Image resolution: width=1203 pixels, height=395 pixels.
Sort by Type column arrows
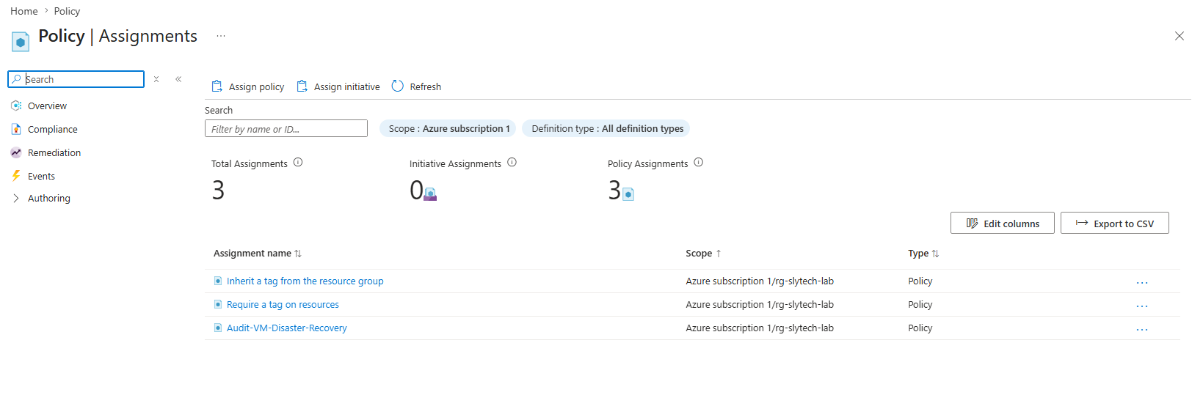click(x=935, y=254)
